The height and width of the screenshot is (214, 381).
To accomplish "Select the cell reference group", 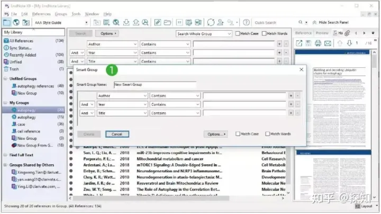I will coord(29,131).
